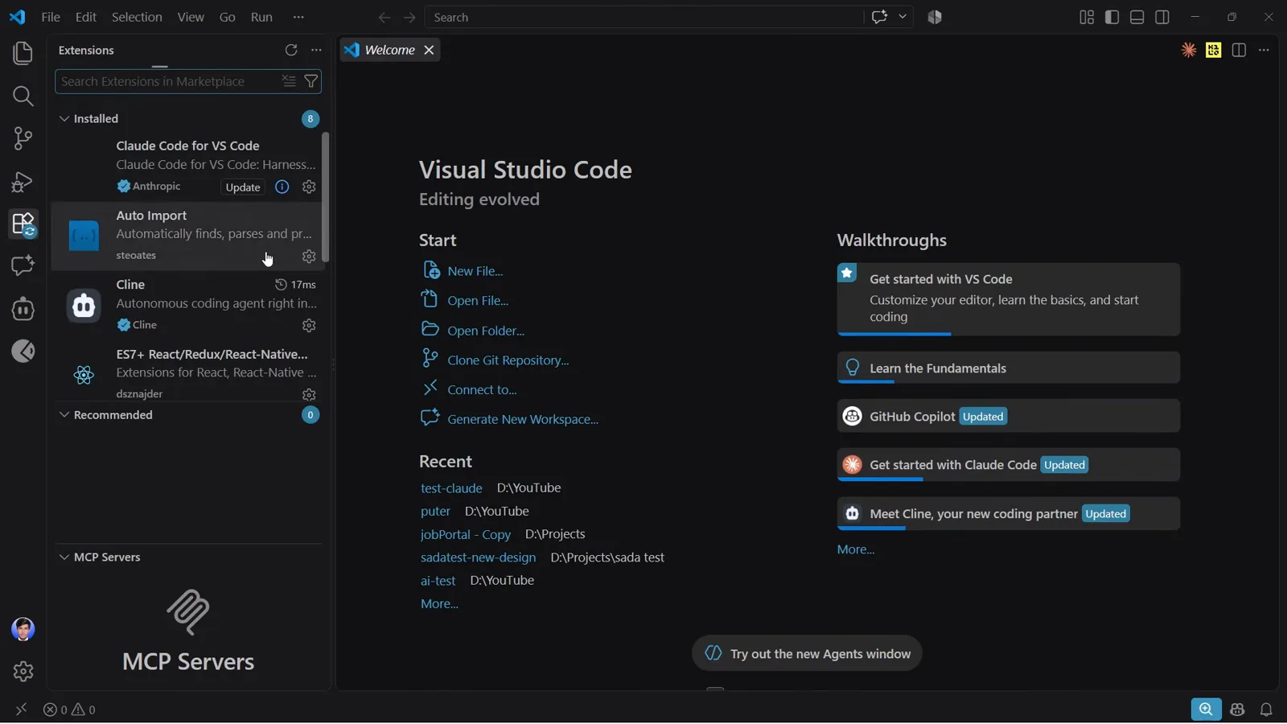
Task: Open Extensions panel more actions menu
Action: tap(316, 50)
